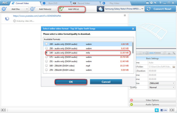This screenshot has height=113, width=177.
Task: Click the Samsung Android device profile icon
Action: (101, 9)
